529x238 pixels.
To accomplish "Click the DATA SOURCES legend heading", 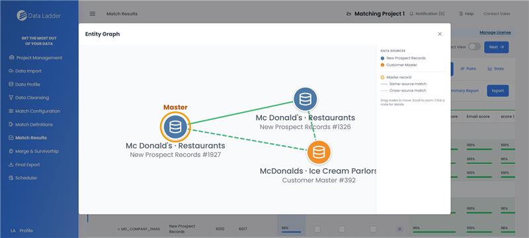I will pos(393,51).
